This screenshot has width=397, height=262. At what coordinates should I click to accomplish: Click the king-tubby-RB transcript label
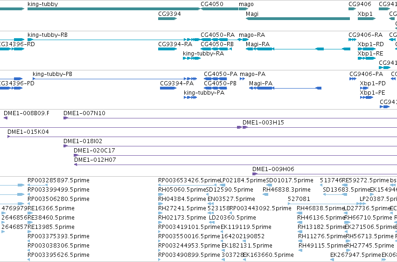[48, 35]
